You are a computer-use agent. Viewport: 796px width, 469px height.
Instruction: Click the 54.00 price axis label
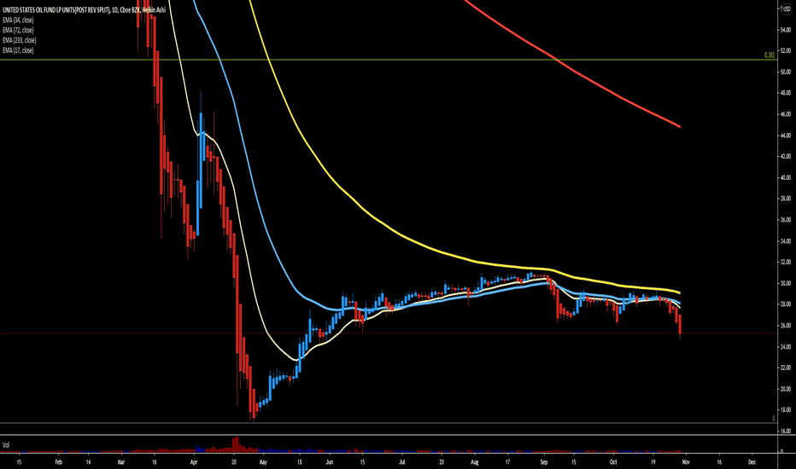click(786, 30)
